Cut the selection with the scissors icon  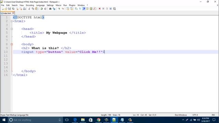tap(29, 9)
